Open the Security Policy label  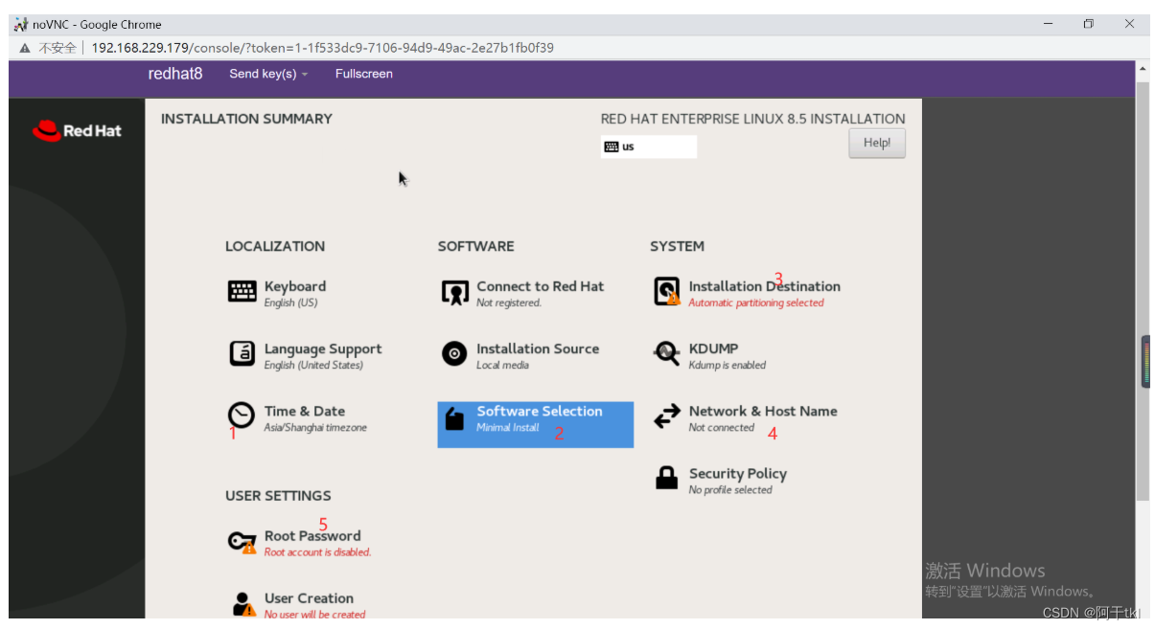click(738, 474)
